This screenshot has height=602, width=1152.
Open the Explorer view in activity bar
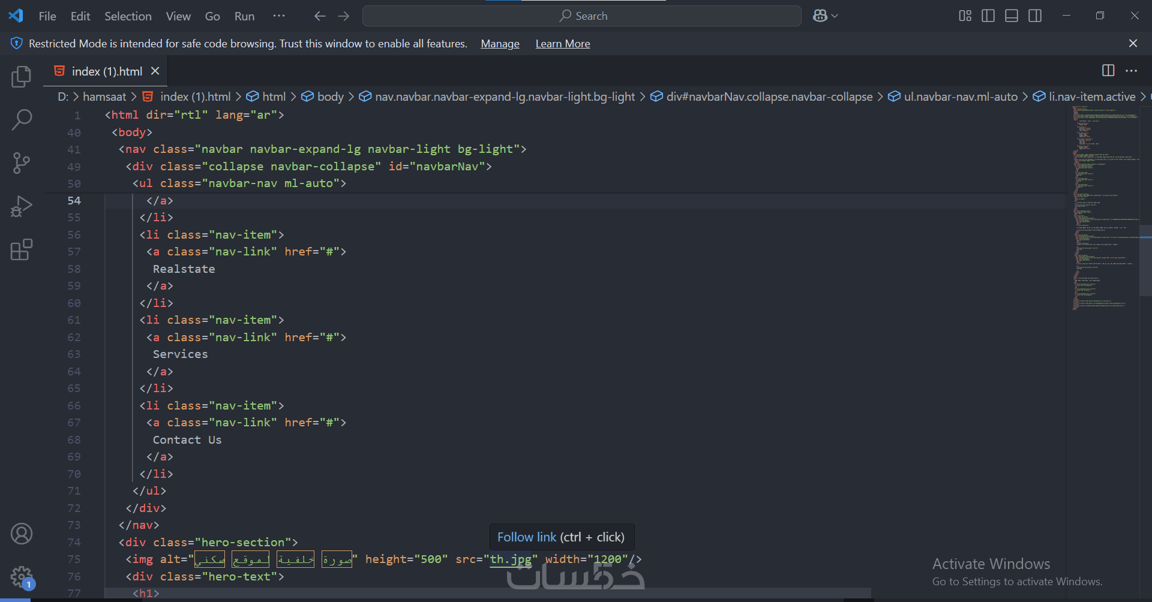pyautogui.click(x=21, y=77)
